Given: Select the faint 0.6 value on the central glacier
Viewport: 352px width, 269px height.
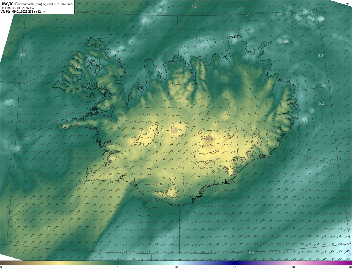Looking at the screenshot, I should (x=175, y=130).
